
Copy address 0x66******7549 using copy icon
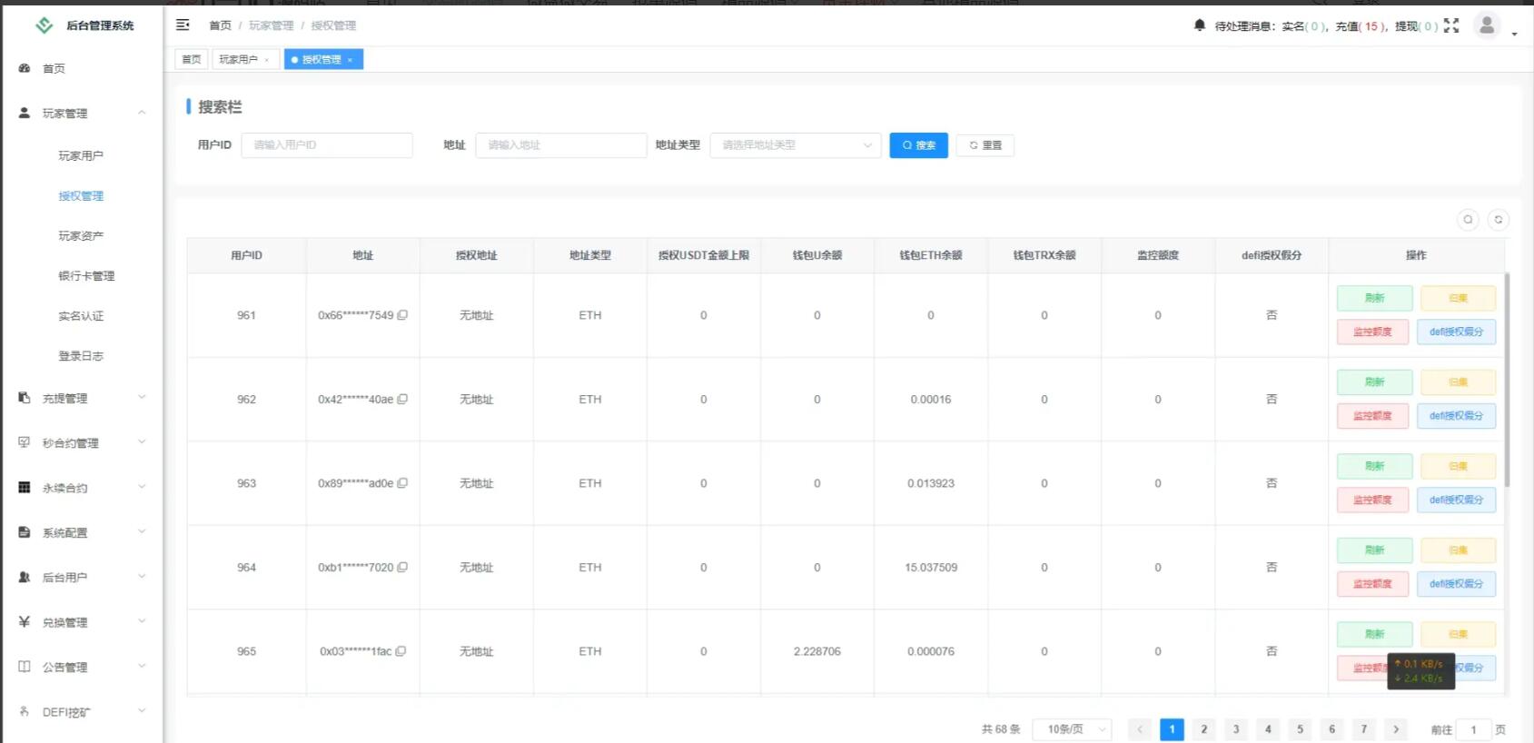402,315
